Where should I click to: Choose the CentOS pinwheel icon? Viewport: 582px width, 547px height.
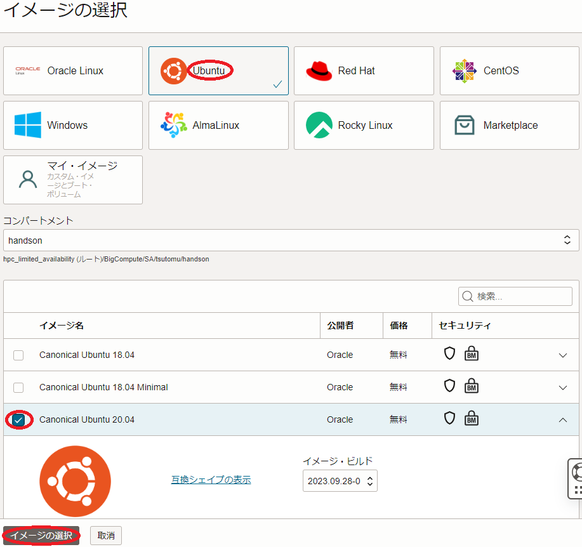pos(464,71)
